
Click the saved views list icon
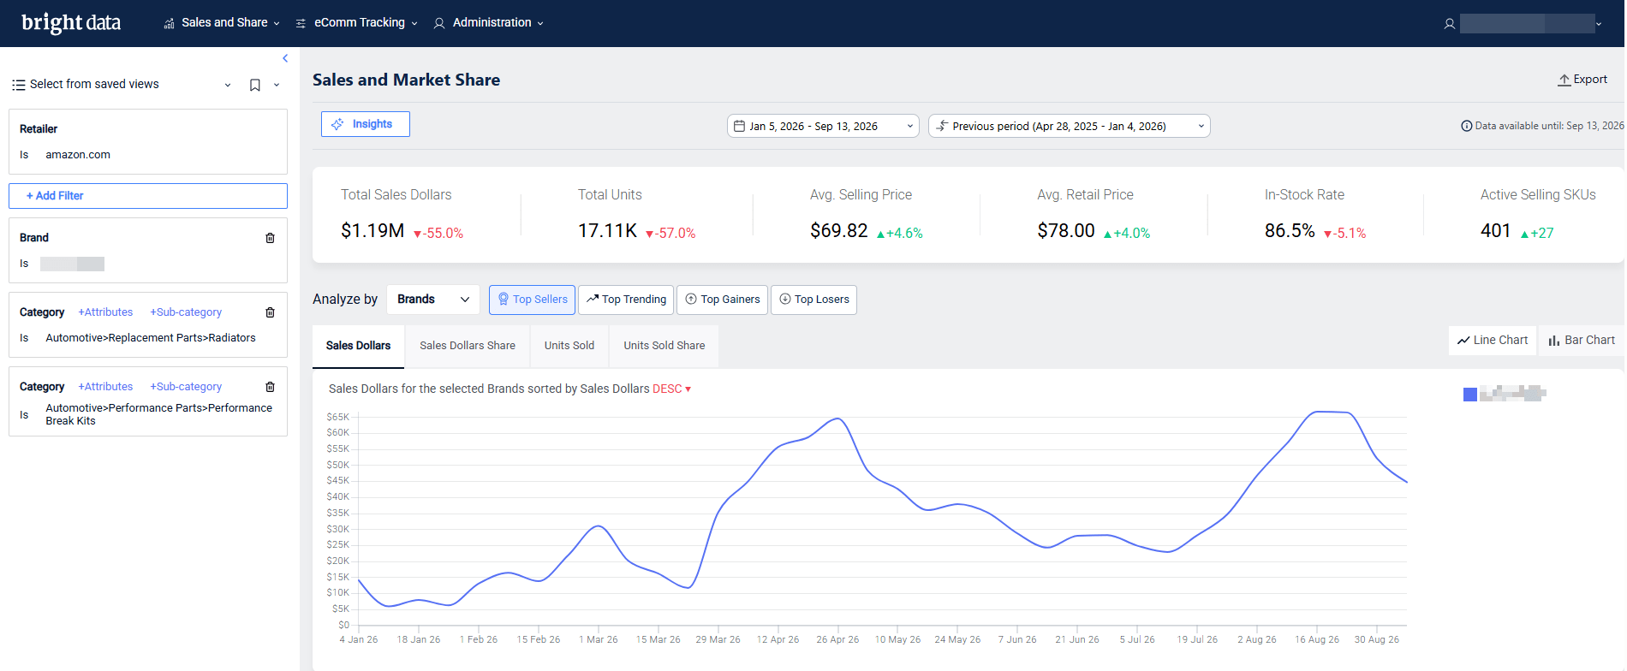click(x=18, y=85)
